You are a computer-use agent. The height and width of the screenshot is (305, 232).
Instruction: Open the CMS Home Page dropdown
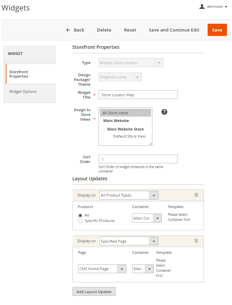point(102,269)
